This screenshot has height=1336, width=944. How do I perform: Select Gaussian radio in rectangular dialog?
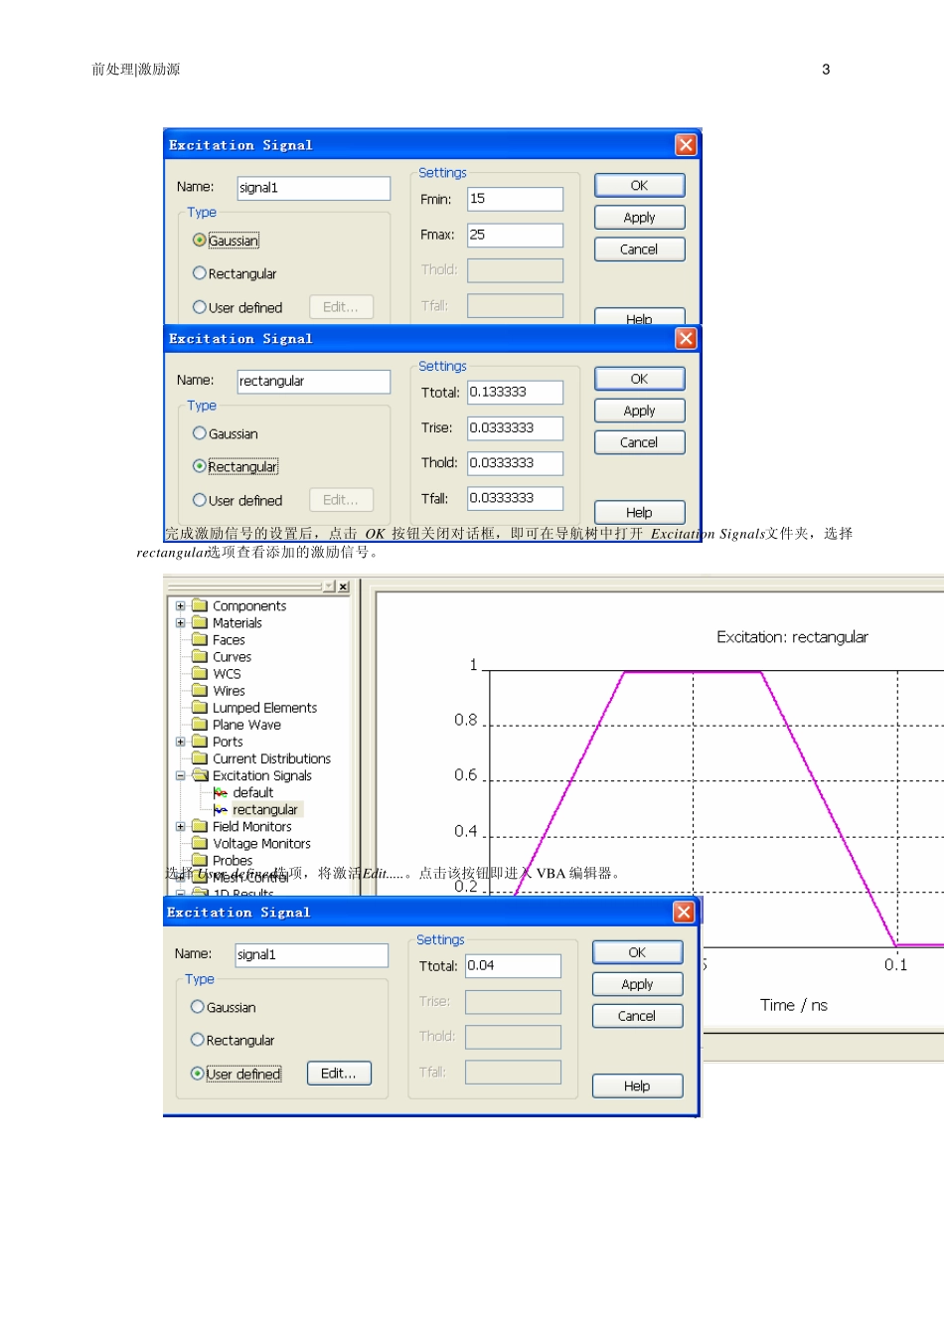[x=200, y=433]
